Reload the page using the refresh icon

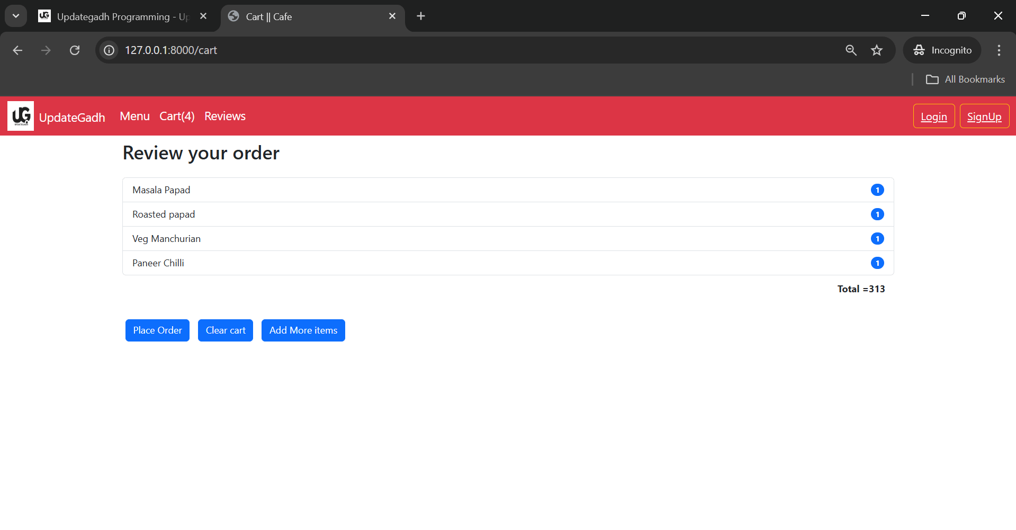75,50
